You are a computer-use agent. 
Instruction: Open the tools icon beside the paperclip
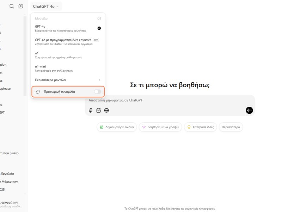pos(99,110)
